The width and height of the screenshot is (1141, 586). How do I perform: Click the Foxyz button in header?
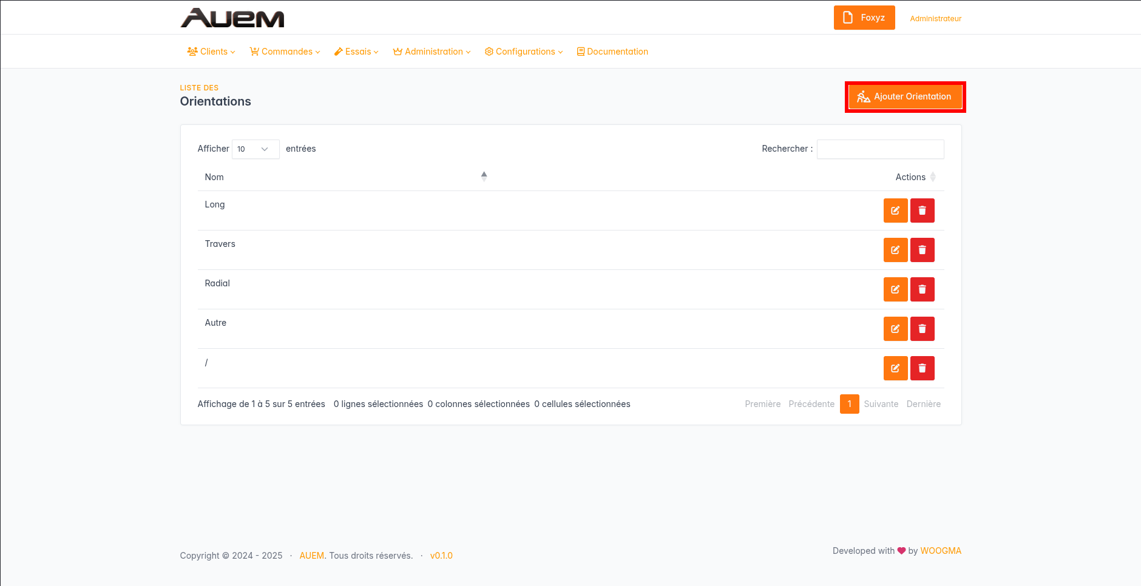point(864,18)
